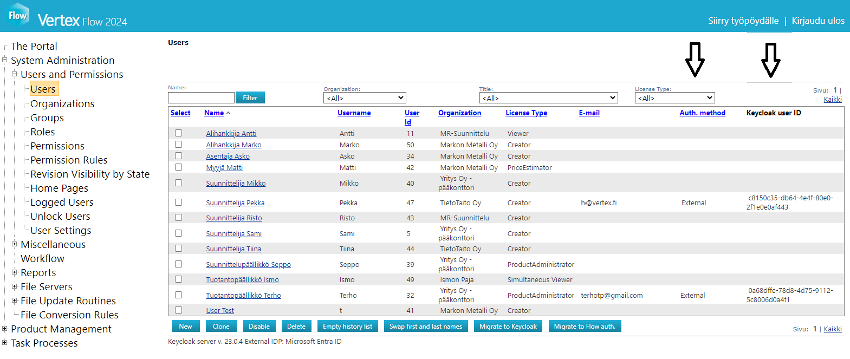850x359 pixels.
Task: Expand the File Servers tree node
Action: (15, 286)
